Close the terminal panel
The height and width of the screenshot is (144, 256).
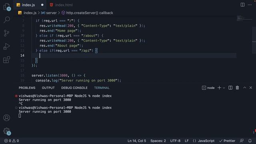click(x=251, y=88)
